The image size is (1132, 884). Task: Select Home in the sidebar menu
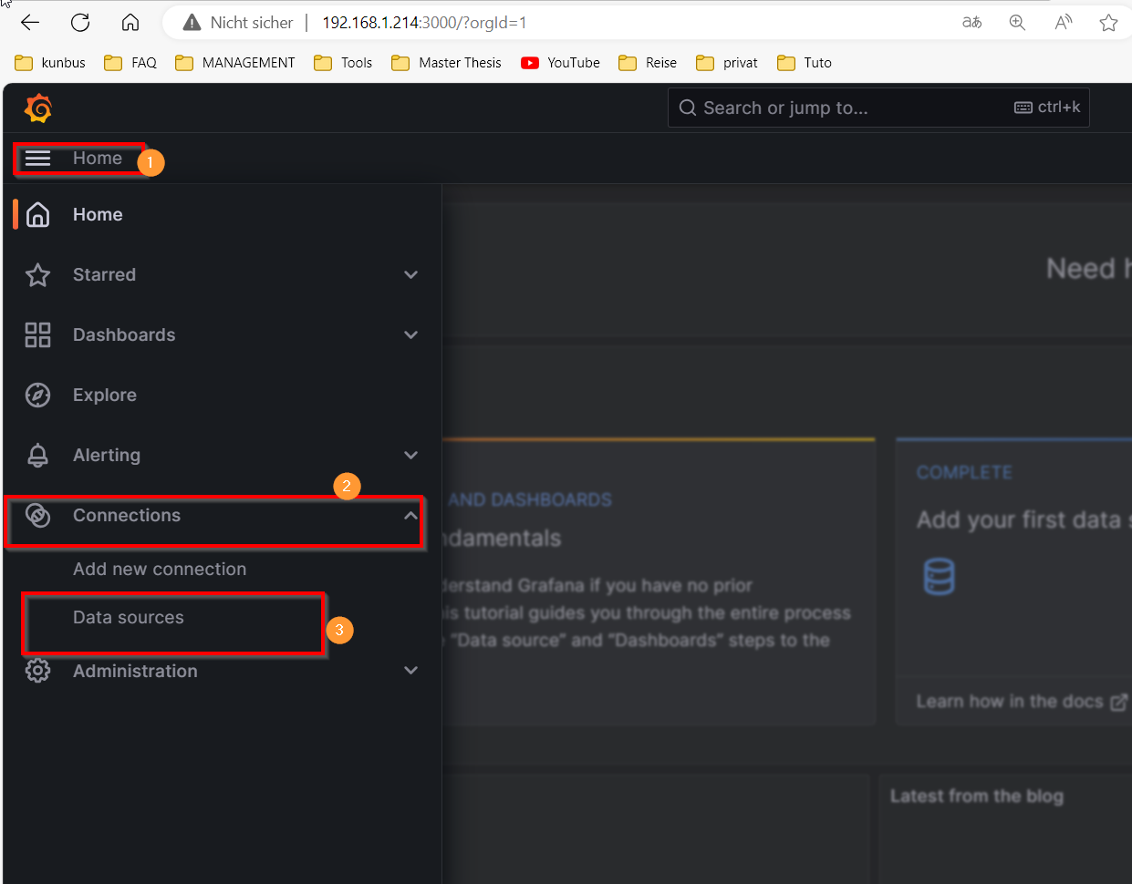(98, 214)
